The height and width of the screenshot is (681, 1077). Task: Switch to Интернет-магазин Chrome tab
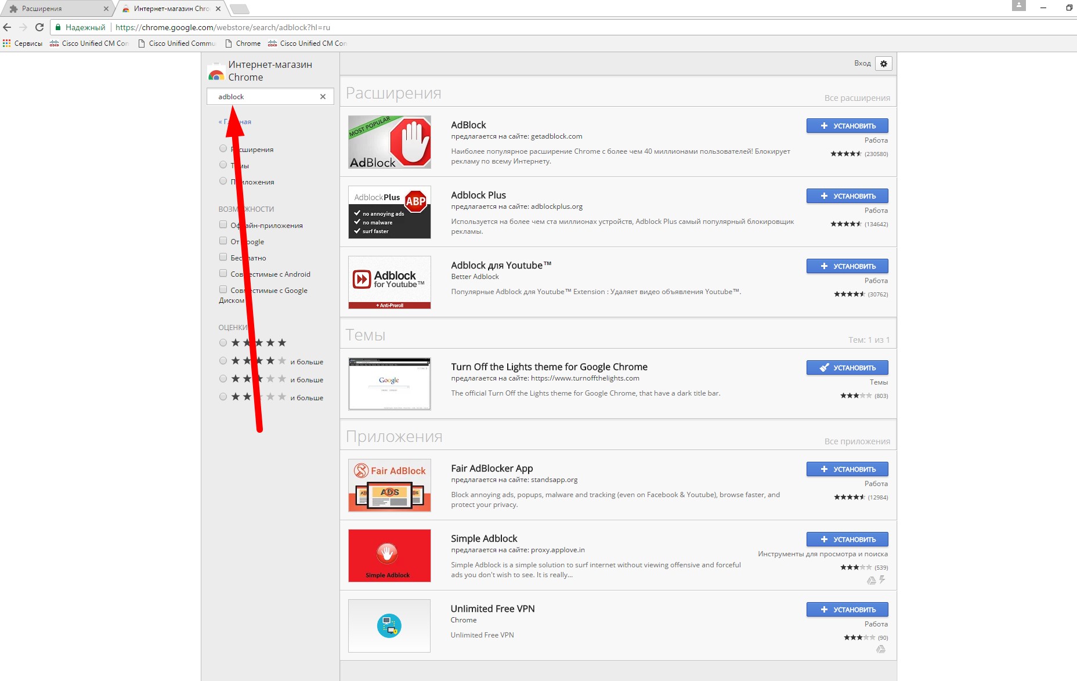coord(172,9)
